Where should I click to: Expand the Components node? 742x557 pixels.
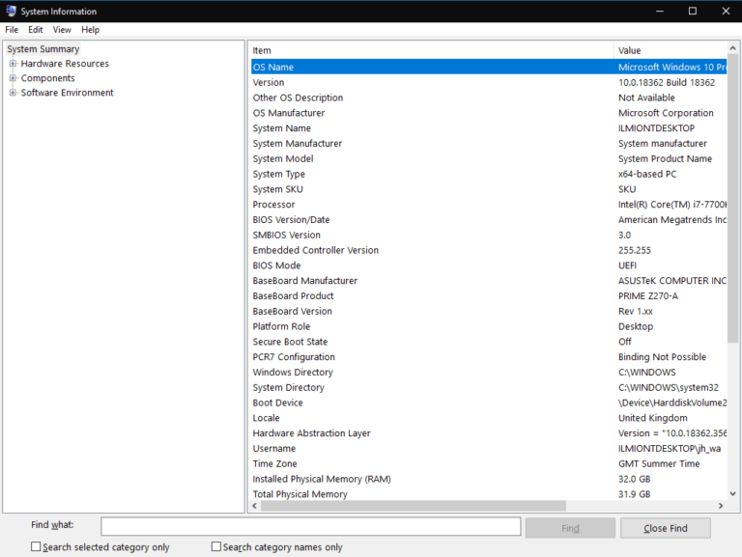[13, 78]
